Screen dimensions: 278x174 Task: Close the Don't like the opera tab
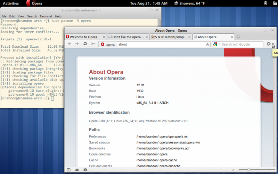147,37
